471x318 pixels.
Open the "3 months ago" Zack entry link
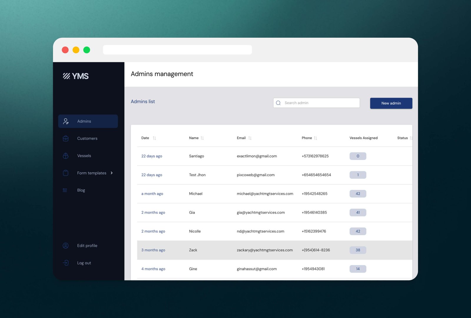153,250
